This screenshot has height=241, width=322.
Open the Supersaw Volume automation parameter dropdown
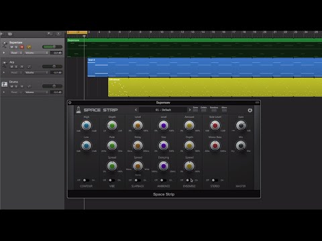36,53
